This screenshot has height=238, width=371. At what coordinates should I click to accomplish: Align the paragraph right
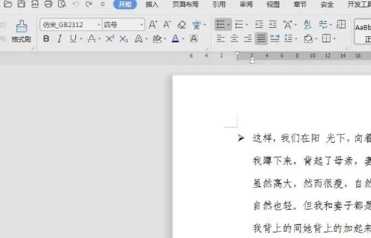pos(248,38)
